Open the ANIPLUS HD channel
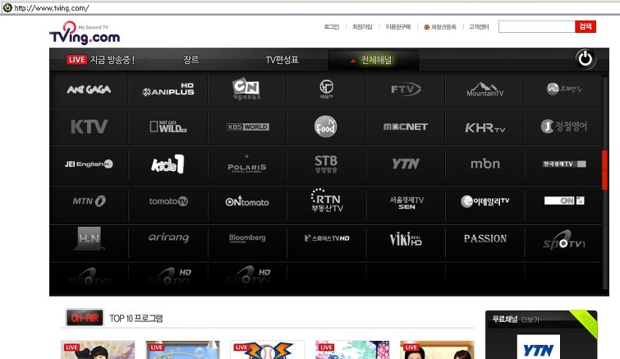This screenshot has width=620, height=359. point(168,90)
